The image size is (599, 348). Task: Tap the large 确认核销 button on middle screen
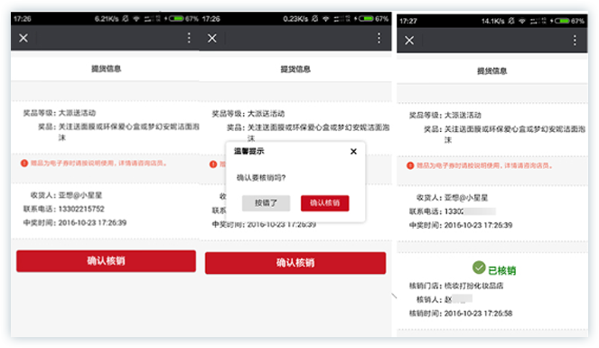click(x=295, y=263)
